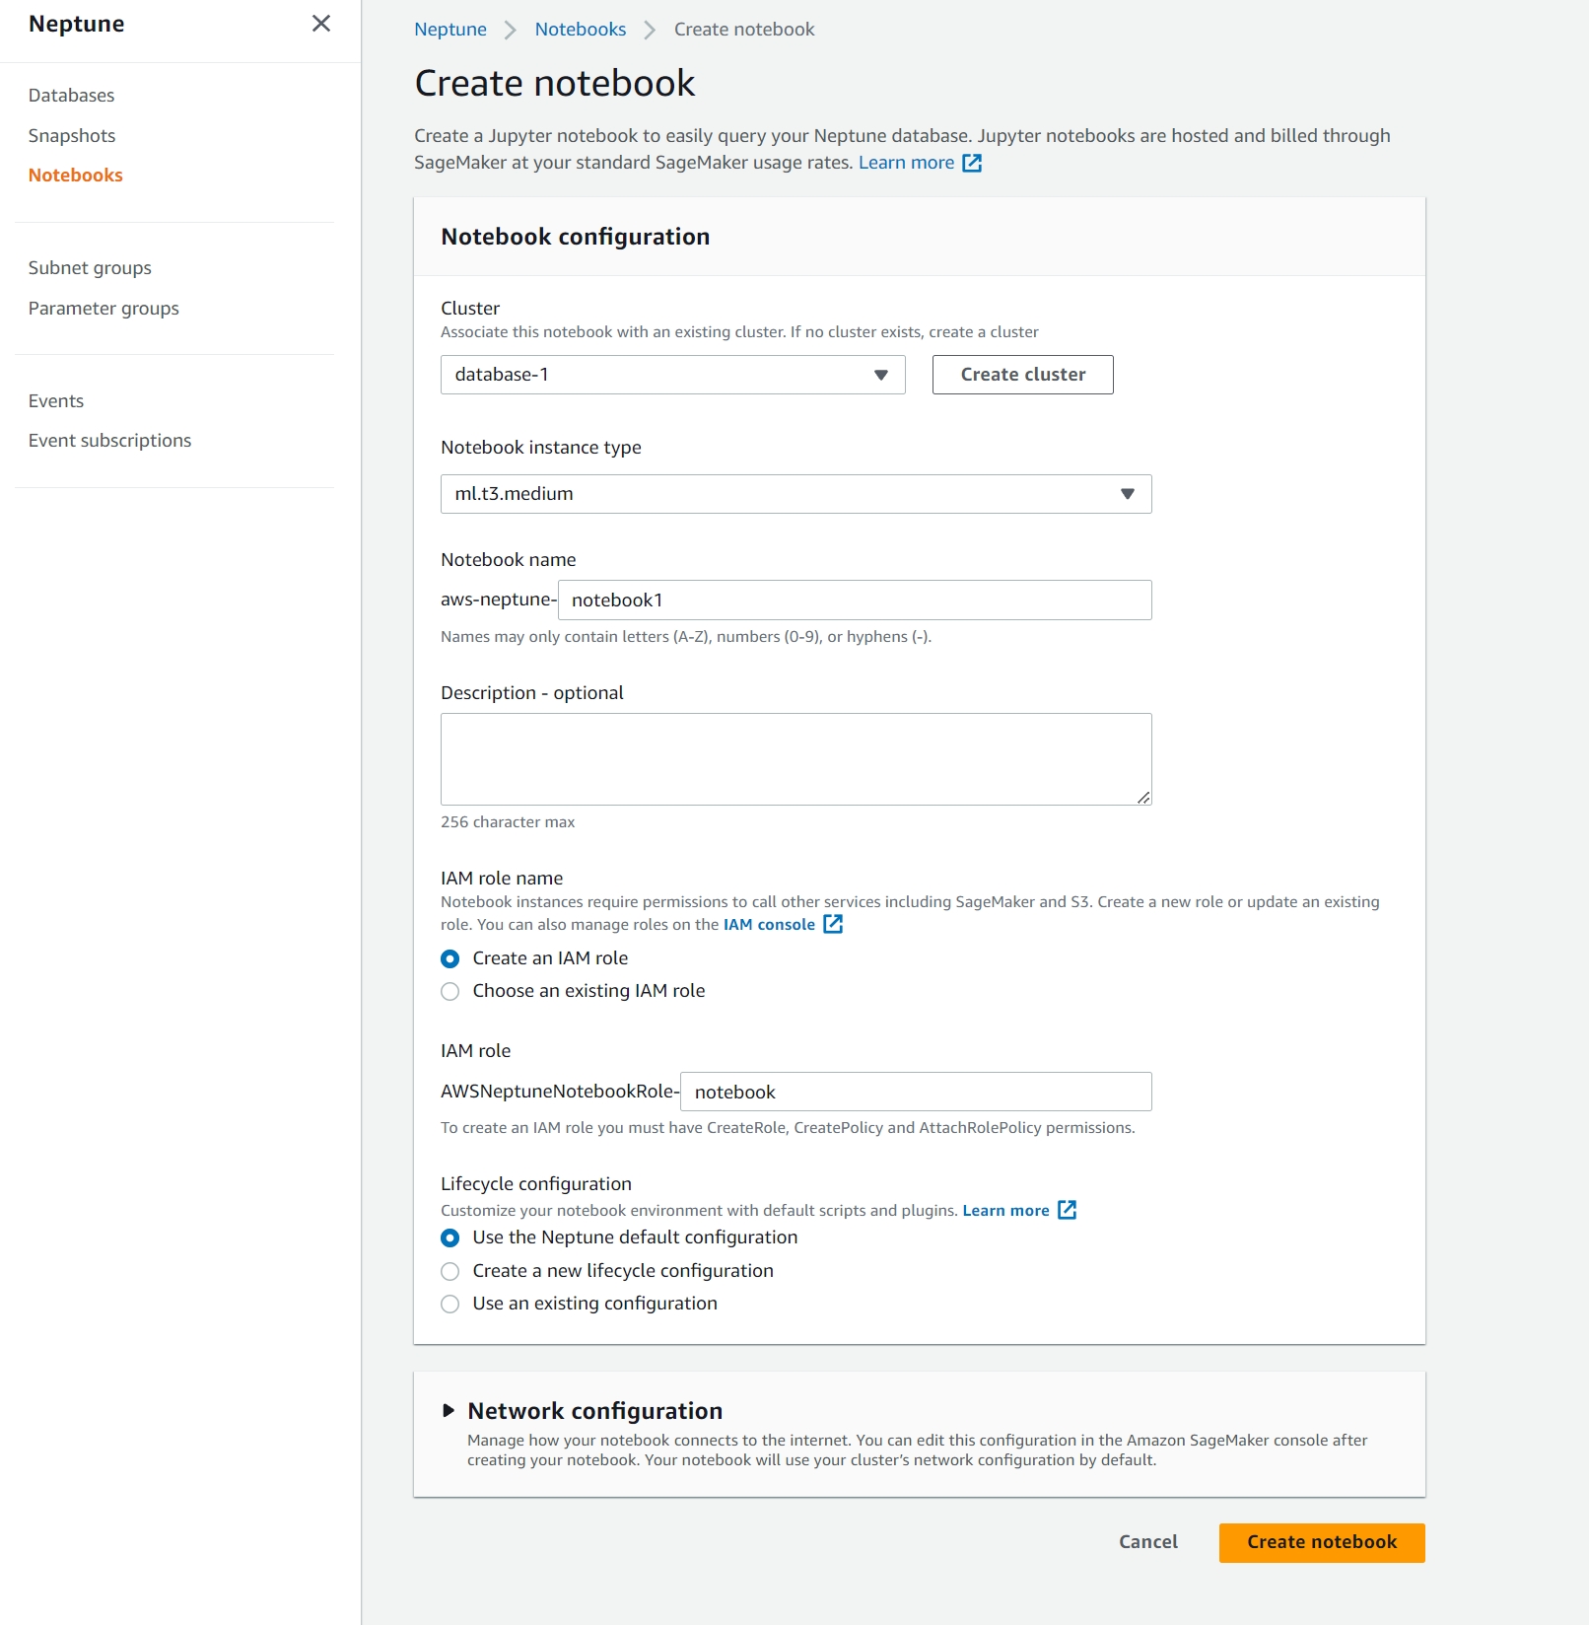Open Parameter groups page
Screen dimensions: 1589x1625
(104, 309)
